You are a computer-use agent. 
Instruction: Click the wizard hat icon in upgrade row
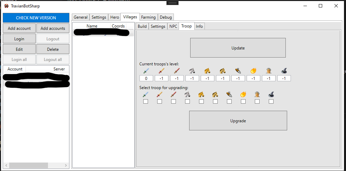(x=271, y=94)
